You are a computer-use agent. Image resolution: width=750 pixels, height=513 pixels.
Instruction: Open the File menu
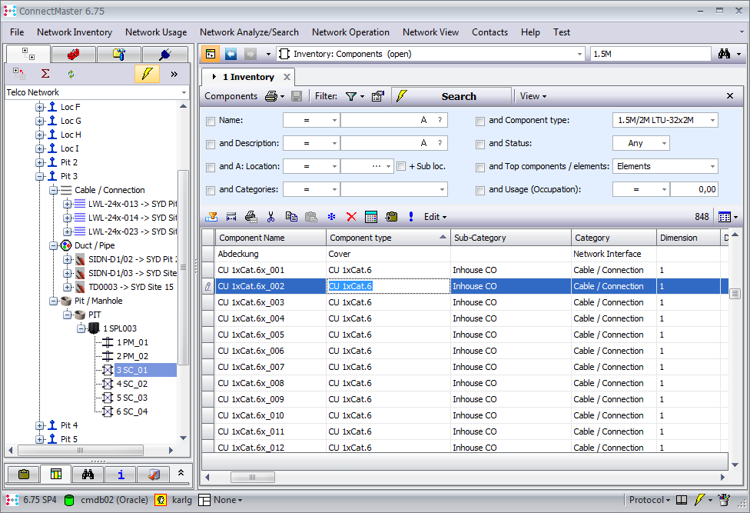(17, 32)
